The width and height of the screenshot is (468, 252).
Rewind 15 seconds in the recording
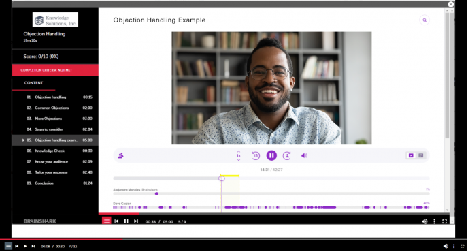tap(256, 155)
